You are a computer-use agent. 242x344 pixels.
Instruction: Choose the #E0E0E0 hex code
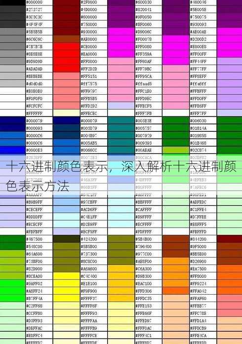[x=34, y=91]
